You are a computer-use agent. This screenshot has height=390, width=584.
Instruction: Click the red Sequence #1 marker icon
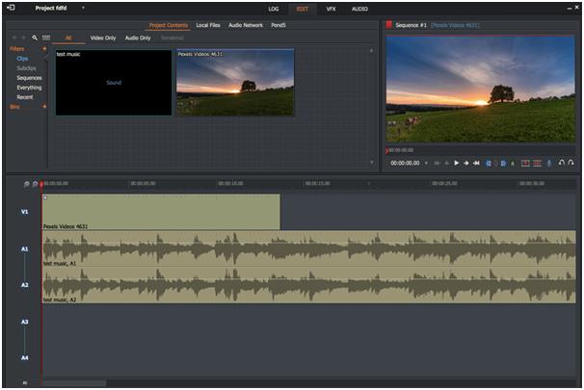[388, 25]
